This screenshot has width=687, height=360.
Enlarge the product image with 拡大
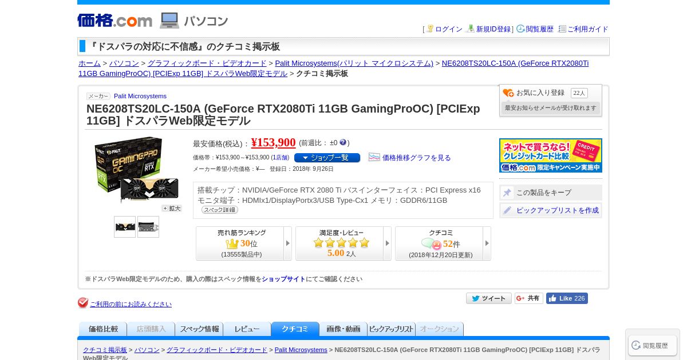[171, 209]
